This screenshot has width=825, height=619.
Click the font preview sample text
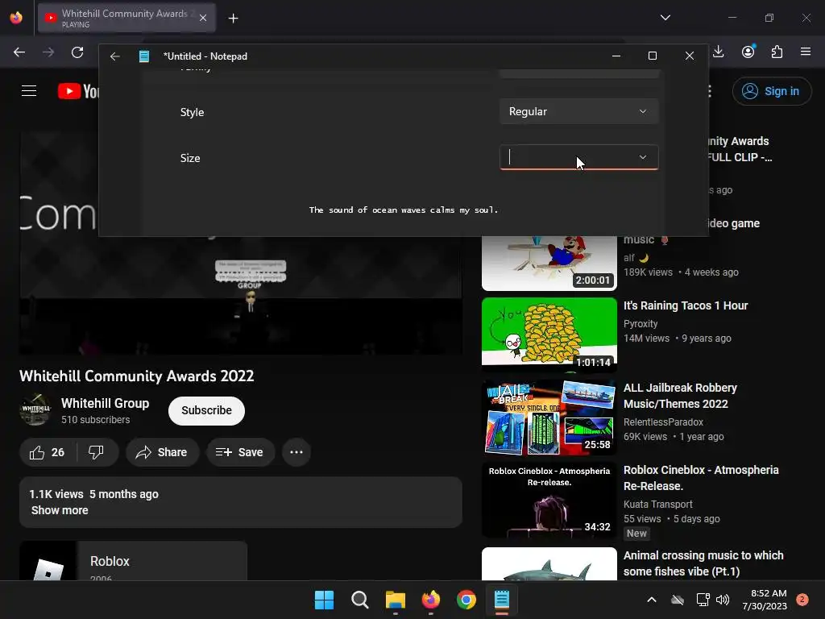click(x=403, y=210)
